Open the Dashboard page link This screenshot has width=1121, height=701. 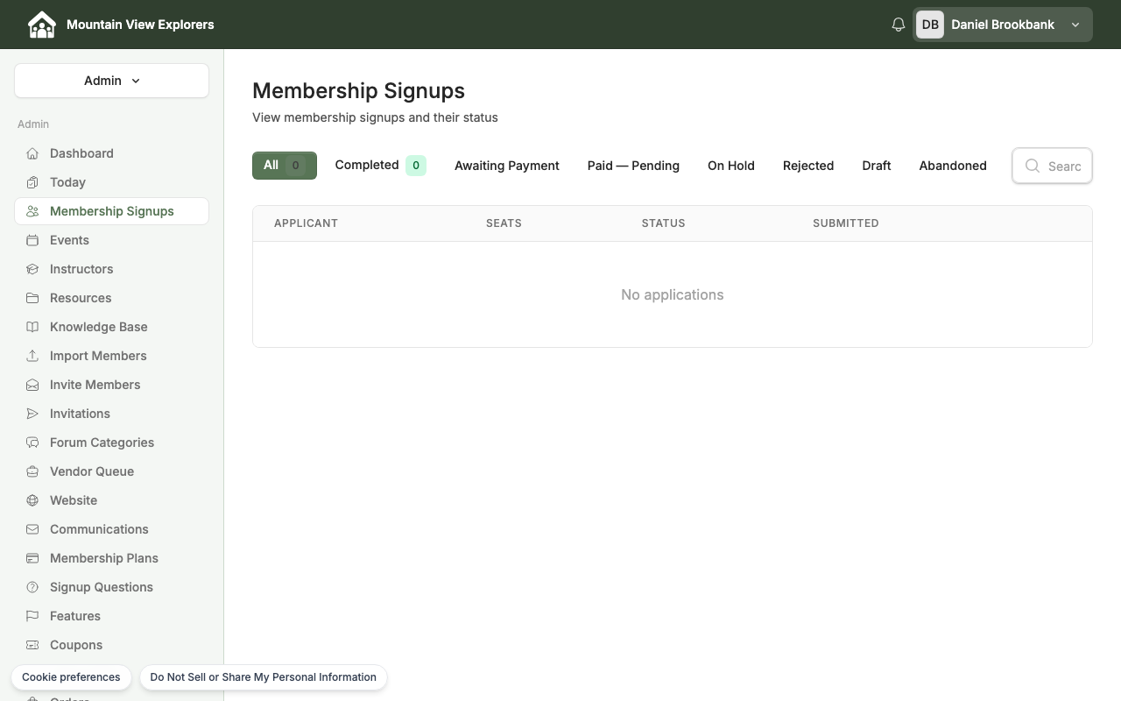[111, 153]
